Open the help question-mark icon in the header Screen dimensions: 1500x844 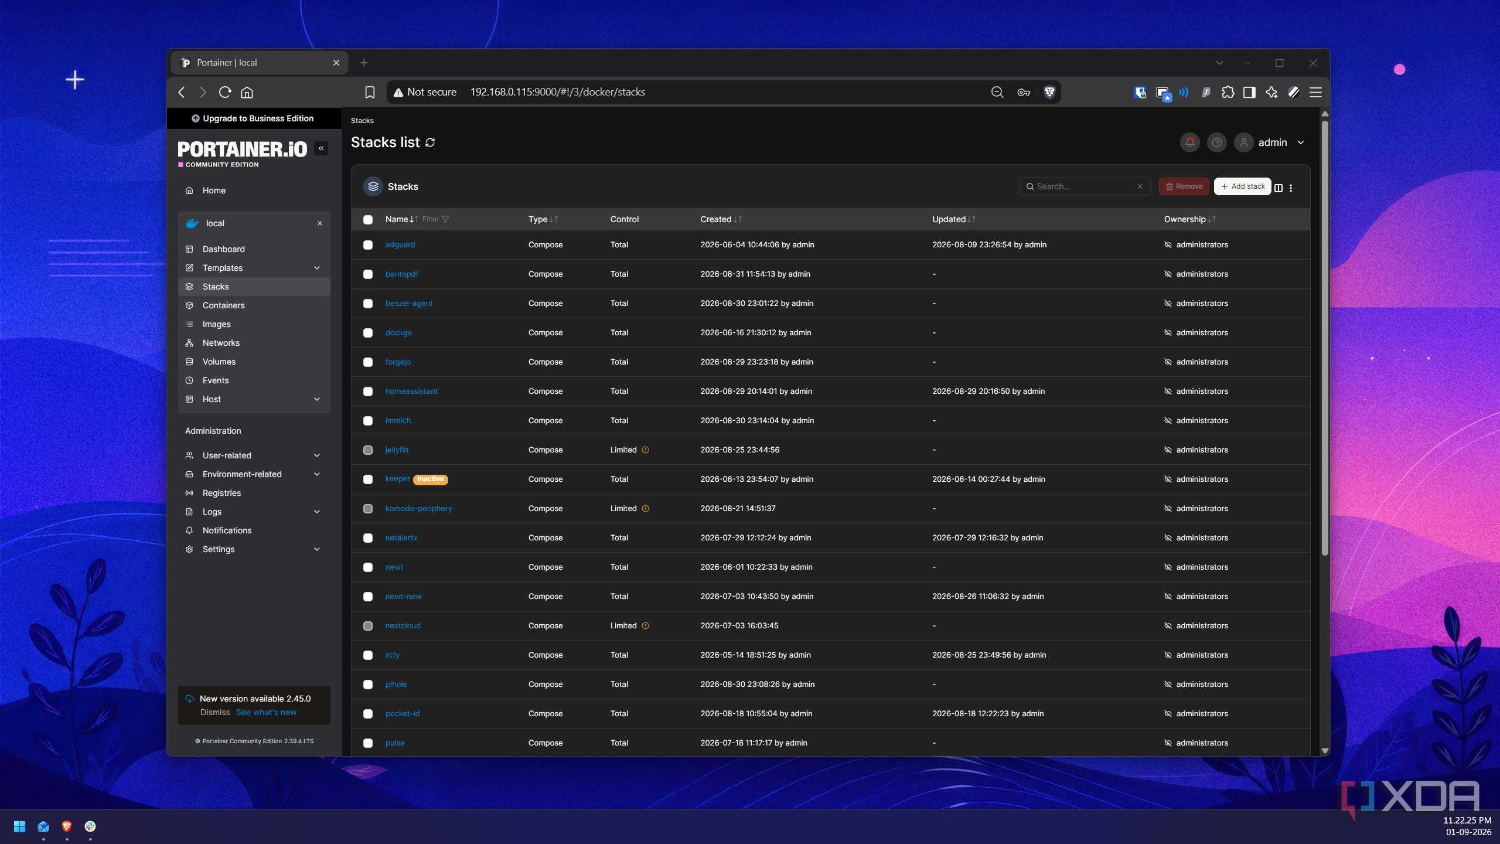pyautogui.click(x=1216, y=142)
